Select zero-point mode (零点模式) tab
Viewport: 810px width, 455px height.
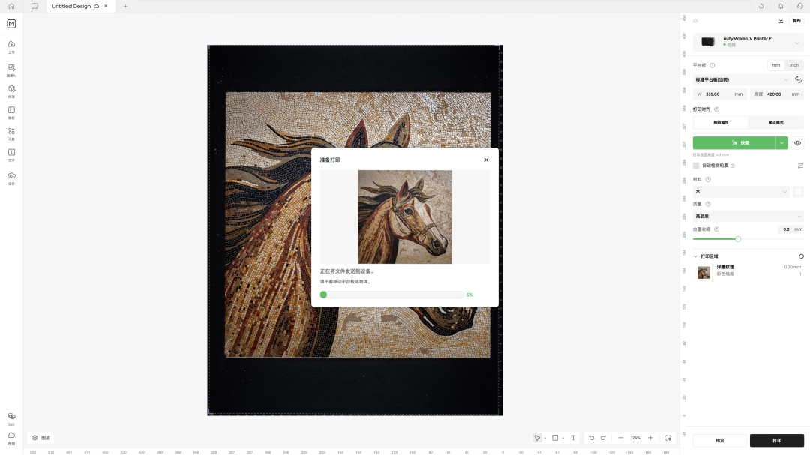point(775,122)
